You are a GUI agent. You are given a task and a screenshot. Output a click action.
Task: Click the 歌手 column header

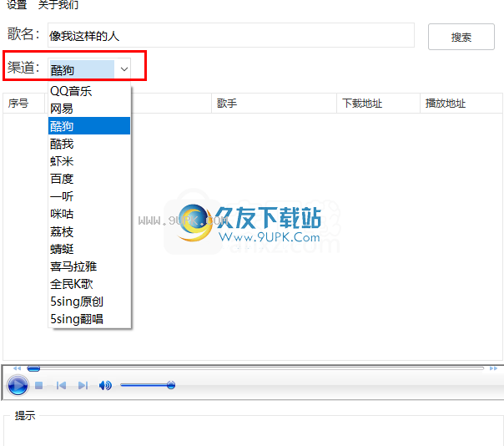pos(274,104)
